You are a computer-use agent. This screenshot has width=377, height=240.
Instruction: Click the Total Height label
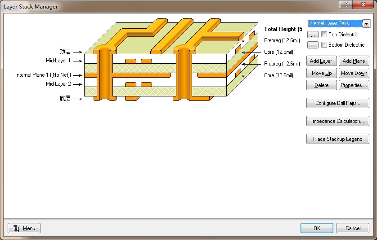pos(283,29)
